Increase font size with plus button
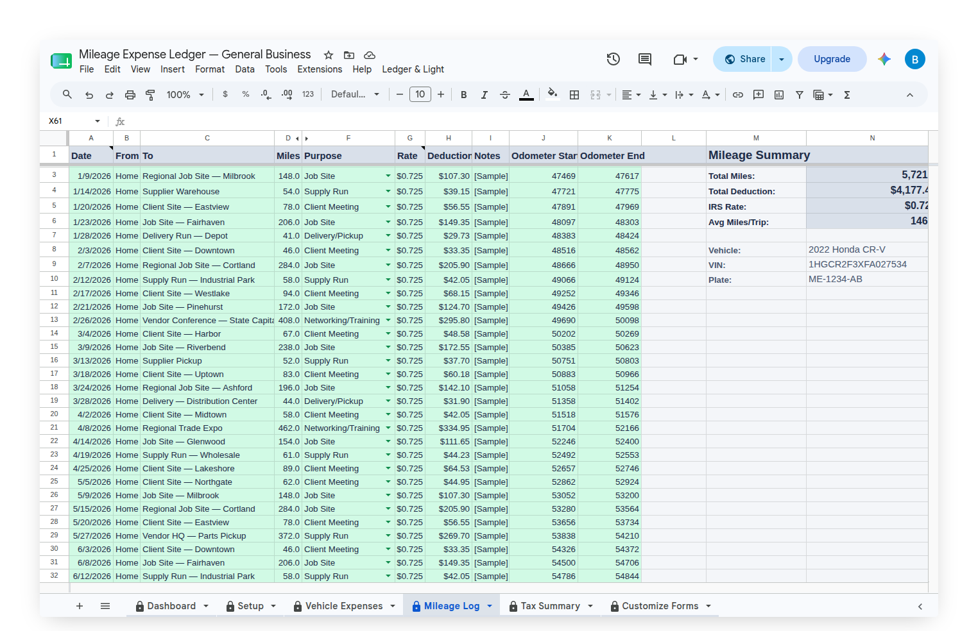This screenshot has width=978, height=631. tap(441, 94)
